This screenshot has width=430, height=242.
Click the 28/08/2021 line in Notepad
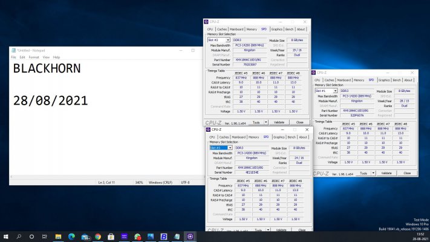(x=50, y=100)
